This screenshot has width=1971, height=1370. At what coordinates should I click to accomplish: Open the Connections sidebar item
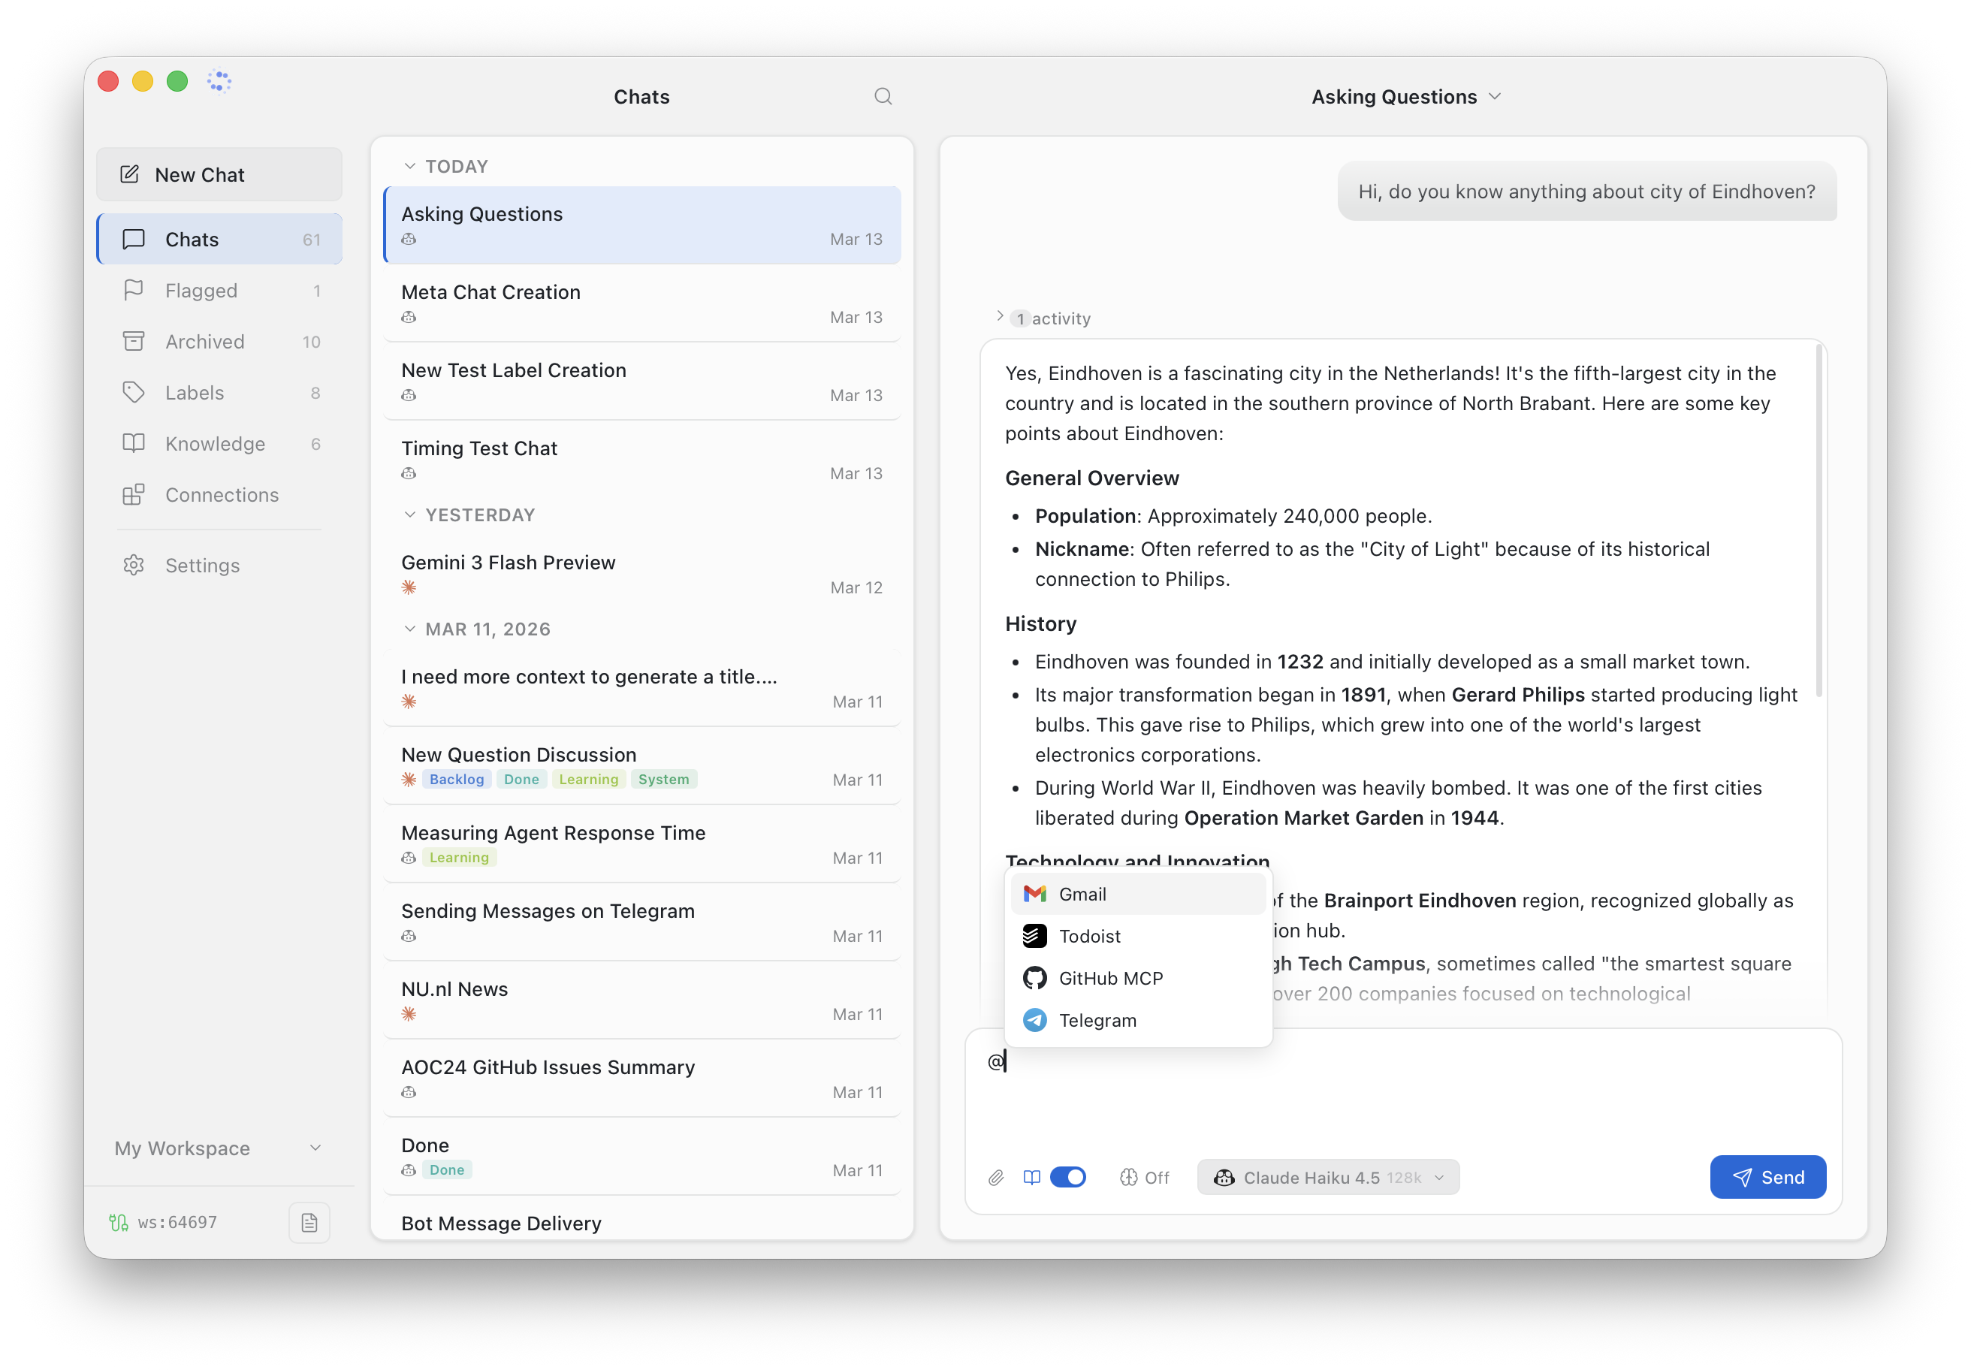coord(221,494)
